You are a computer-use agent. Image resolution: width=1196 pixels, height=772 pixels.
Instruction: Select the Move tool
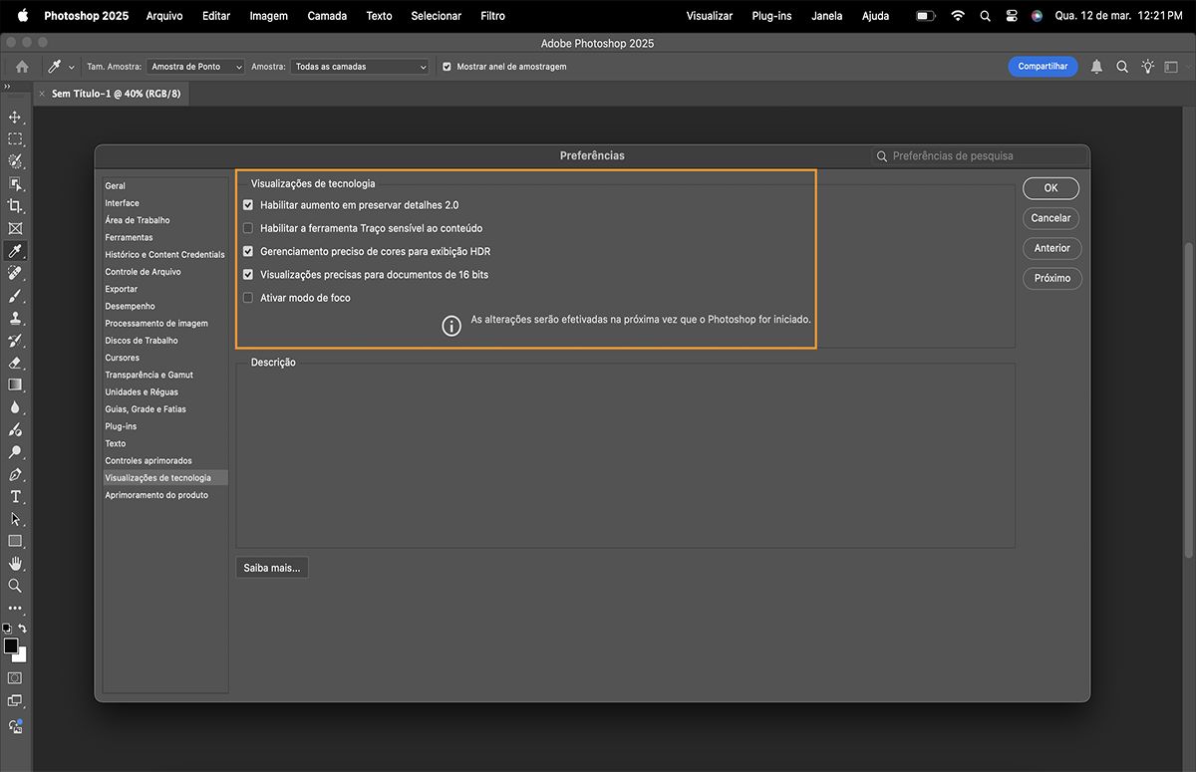pos(15,117)
